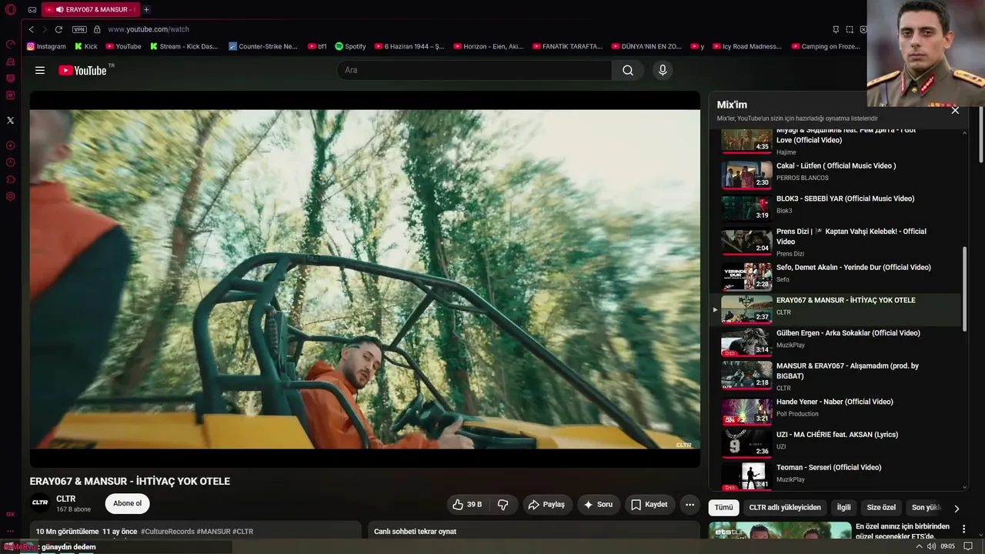Open the Counter-Strike bookmark

click(262, 46)
